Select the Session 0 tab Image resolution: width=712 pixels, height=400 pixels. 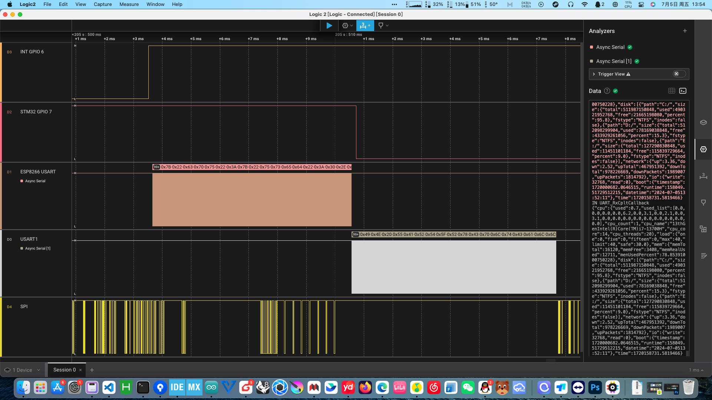coord(64,370)
